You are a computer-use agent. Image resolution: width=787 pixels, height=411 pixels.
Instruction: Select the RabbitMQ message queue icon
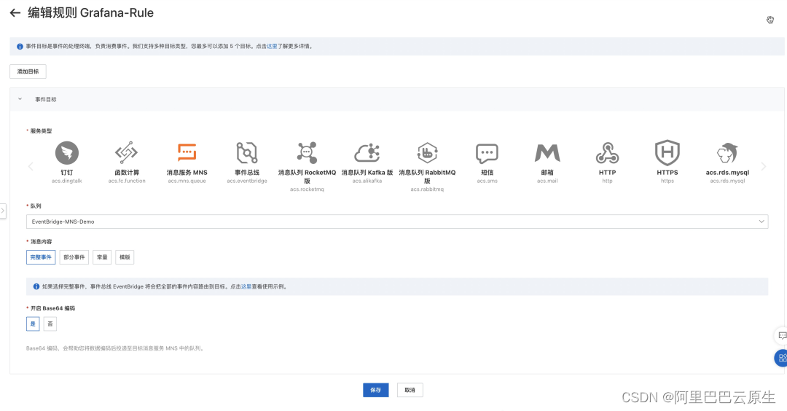(427, 152)
